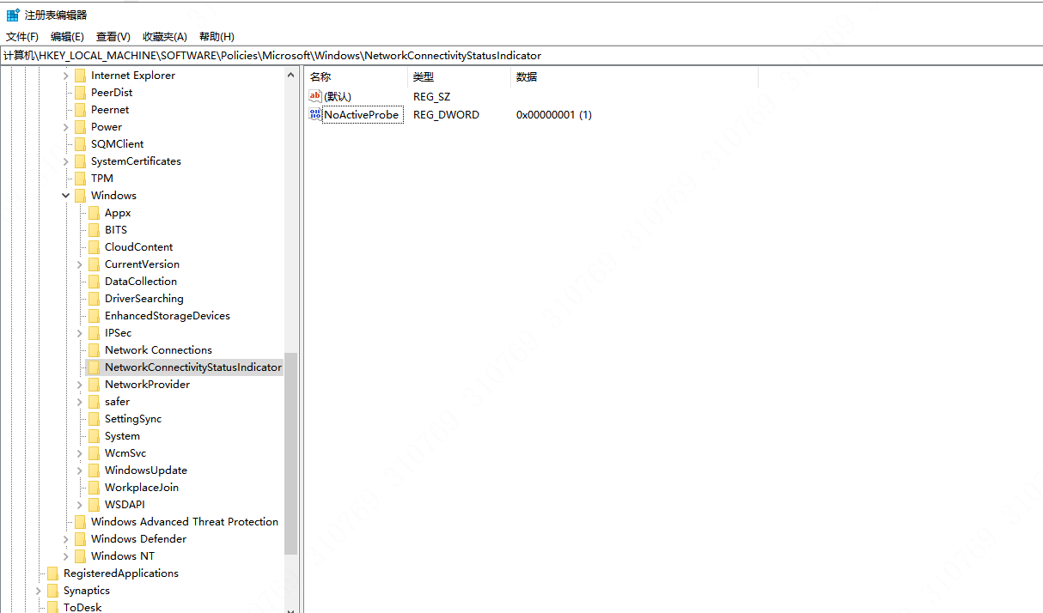Select the WindowsUpdate key label
The image size is (1043, 613).
coord(145,470)
